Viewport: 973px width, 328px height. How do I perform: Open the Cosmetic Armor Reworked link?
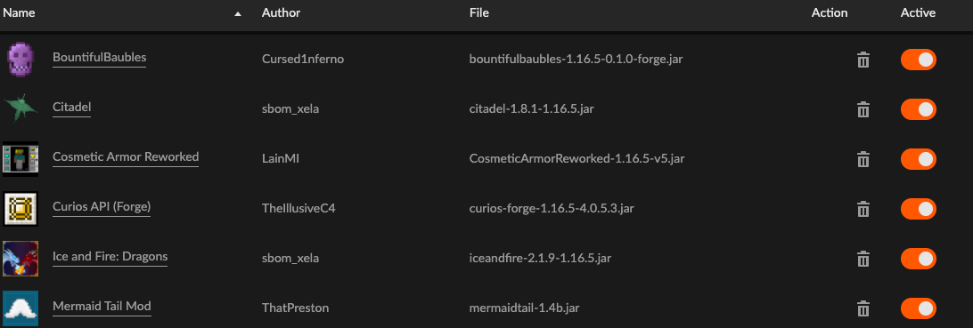[x=126, y=156]
